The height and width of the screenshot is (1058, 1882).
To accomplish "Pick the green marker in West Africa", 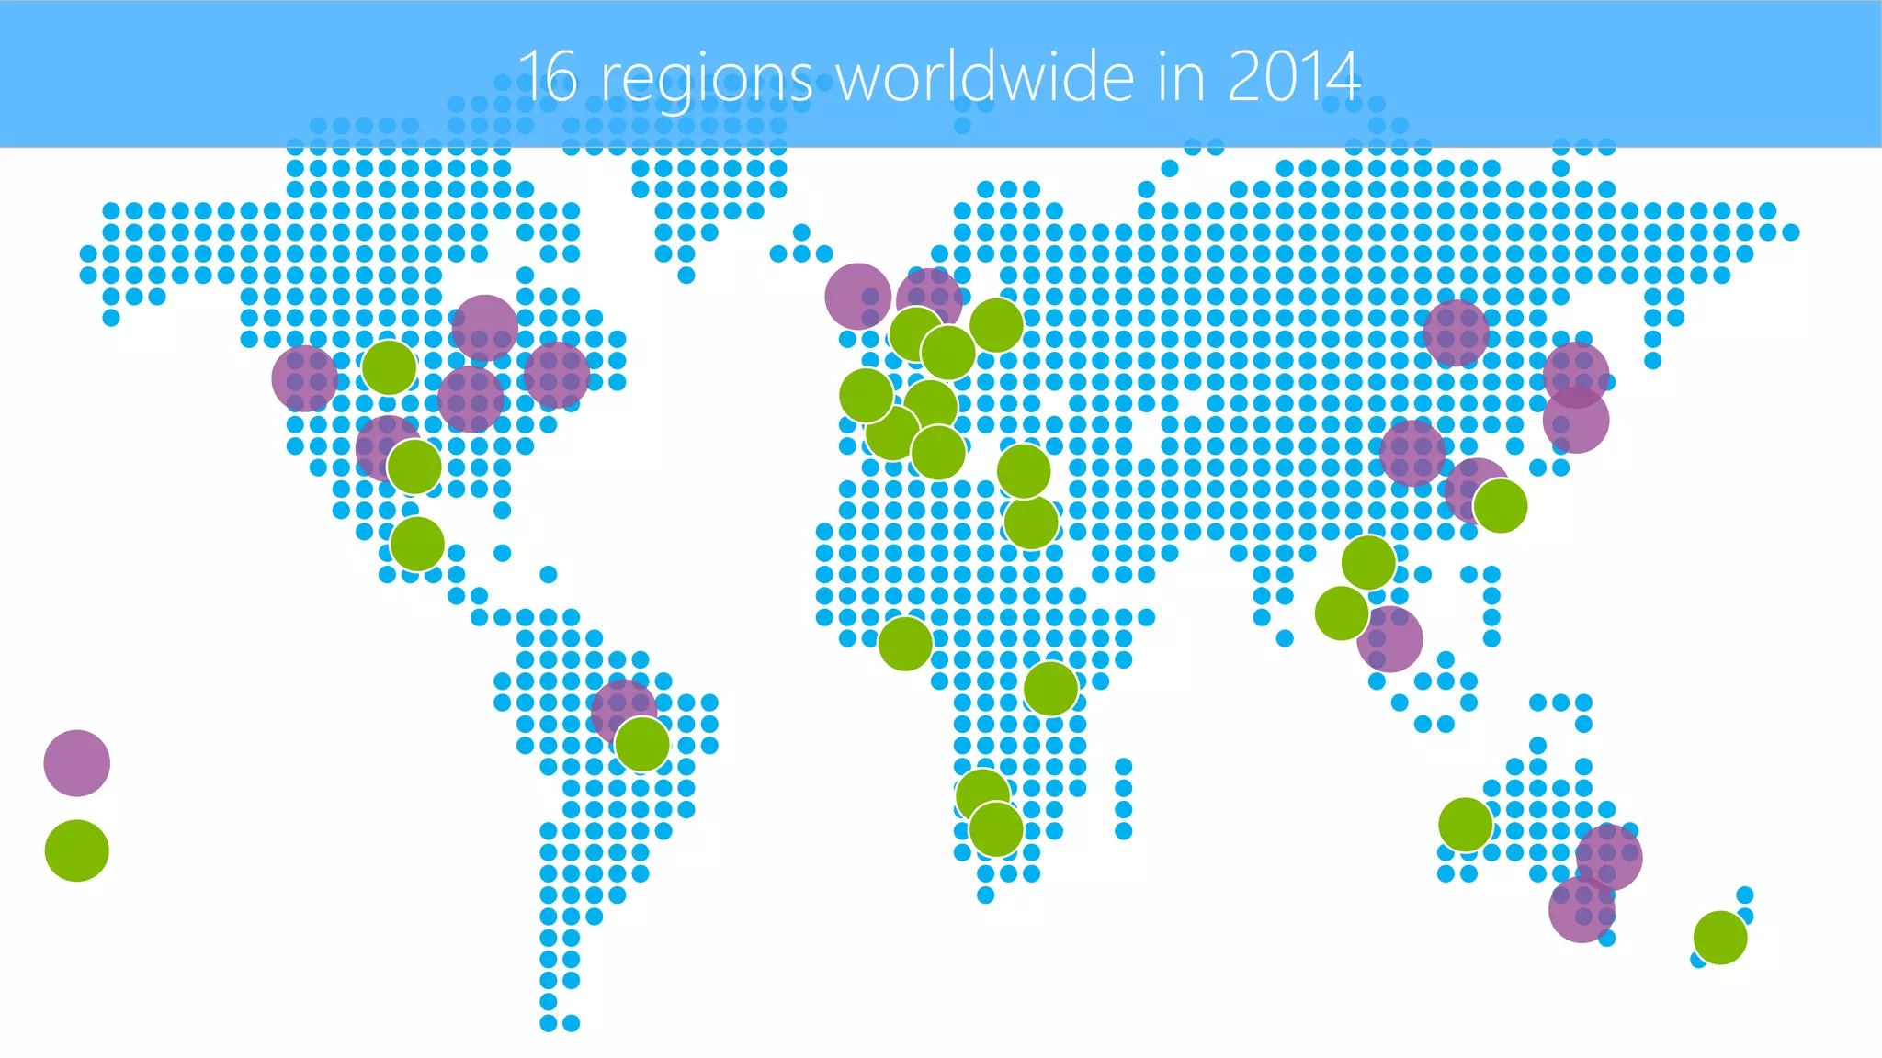I will point(906,644).
